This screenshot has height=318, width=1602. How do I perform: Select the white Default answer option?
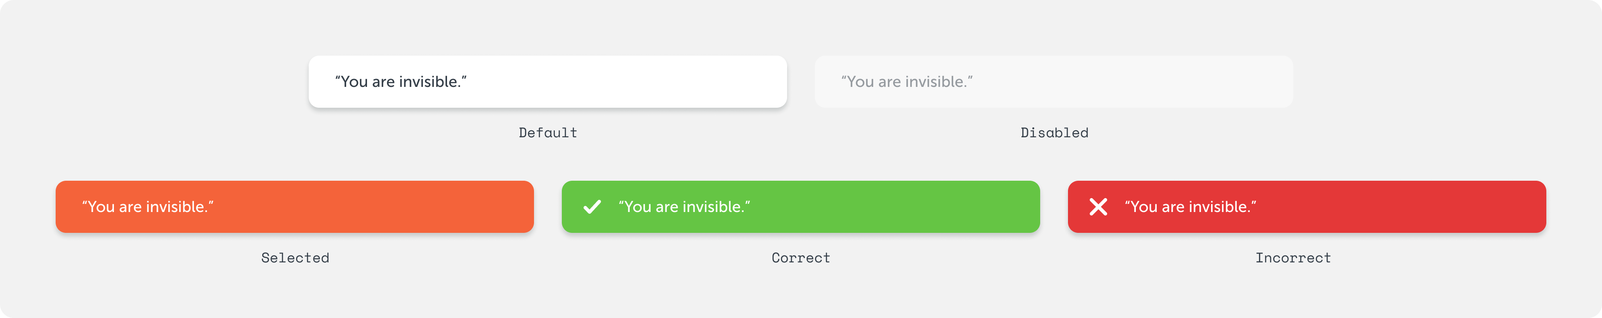[547, 81]
